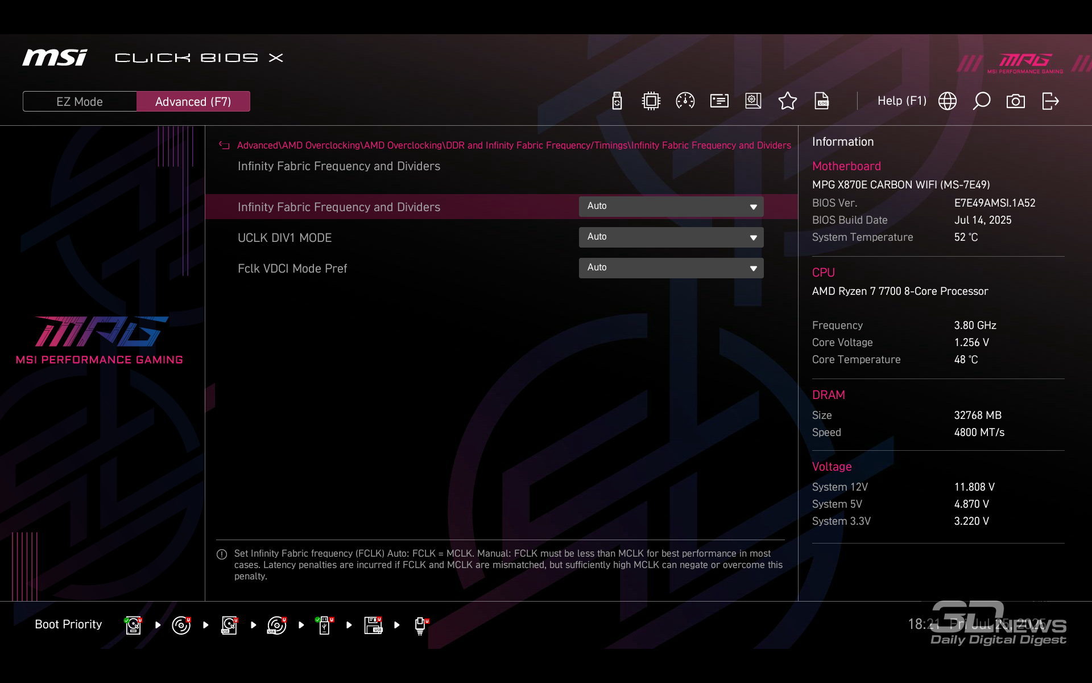
Task: Click the help text info icon
Action: pos(222,554)
